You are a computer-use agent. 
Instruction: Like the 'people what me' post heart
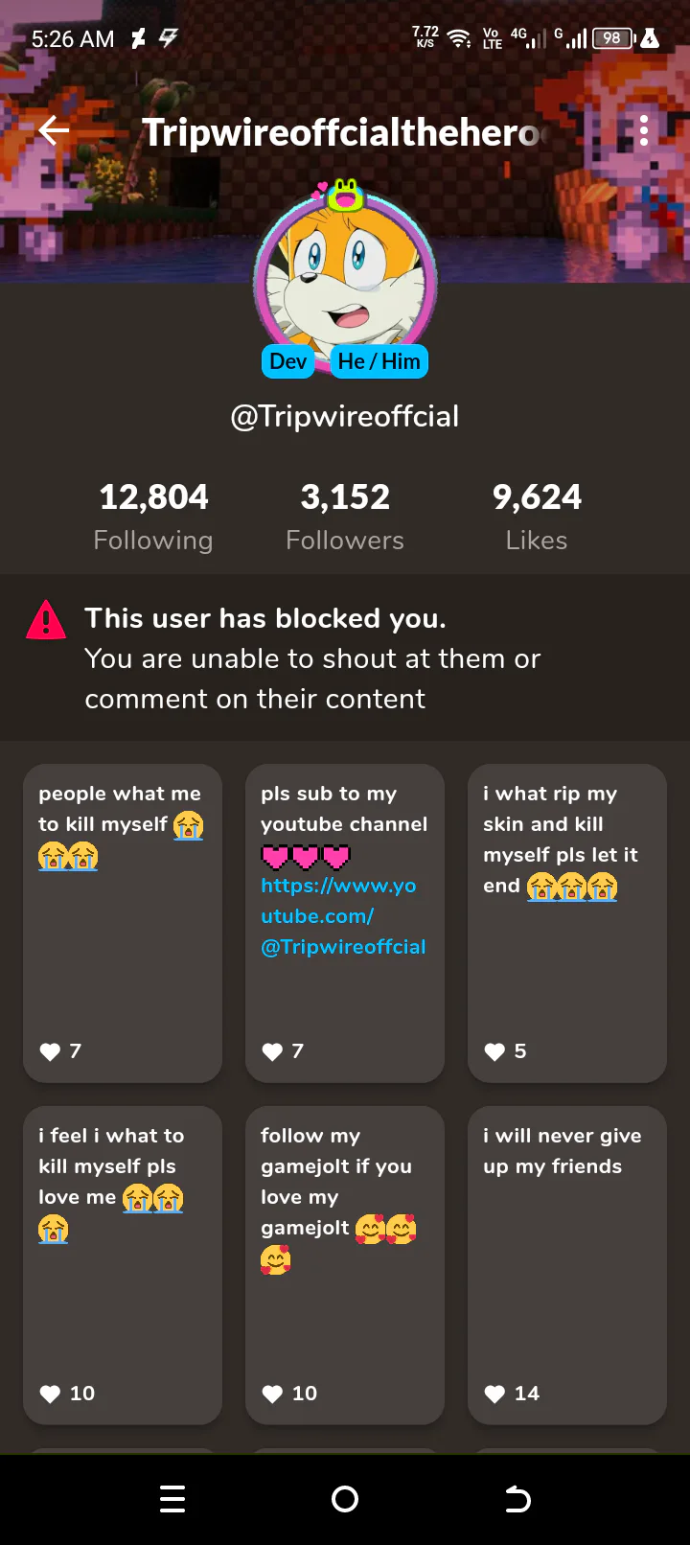[x=51, y=1052]
